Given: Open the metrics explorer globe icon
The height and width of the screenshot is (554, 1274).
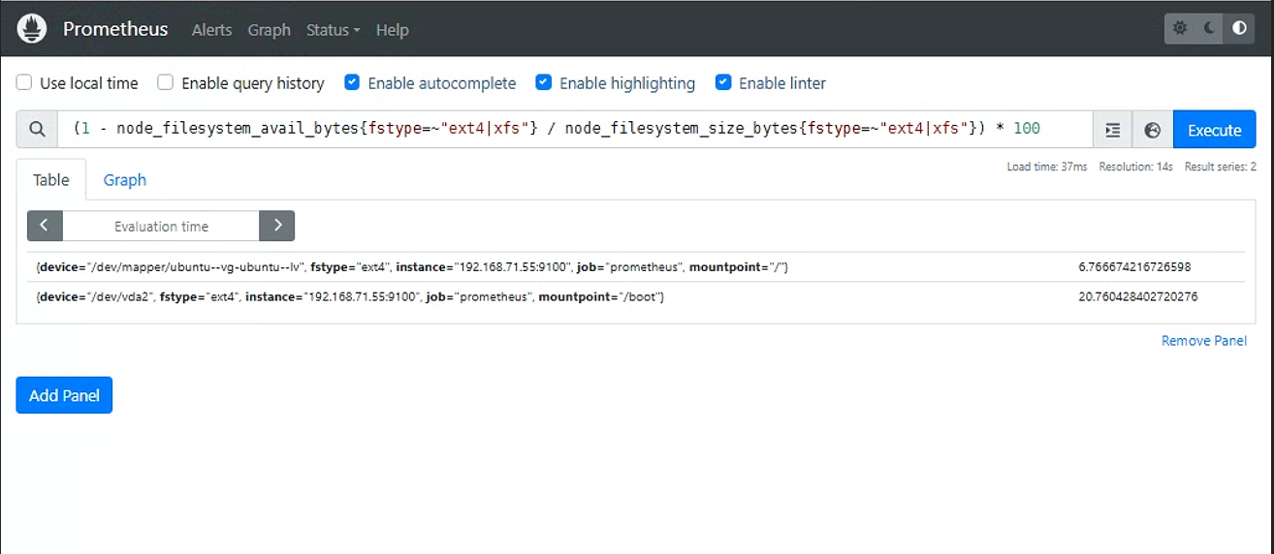Looking at the screenshot, I should 1153,130.
